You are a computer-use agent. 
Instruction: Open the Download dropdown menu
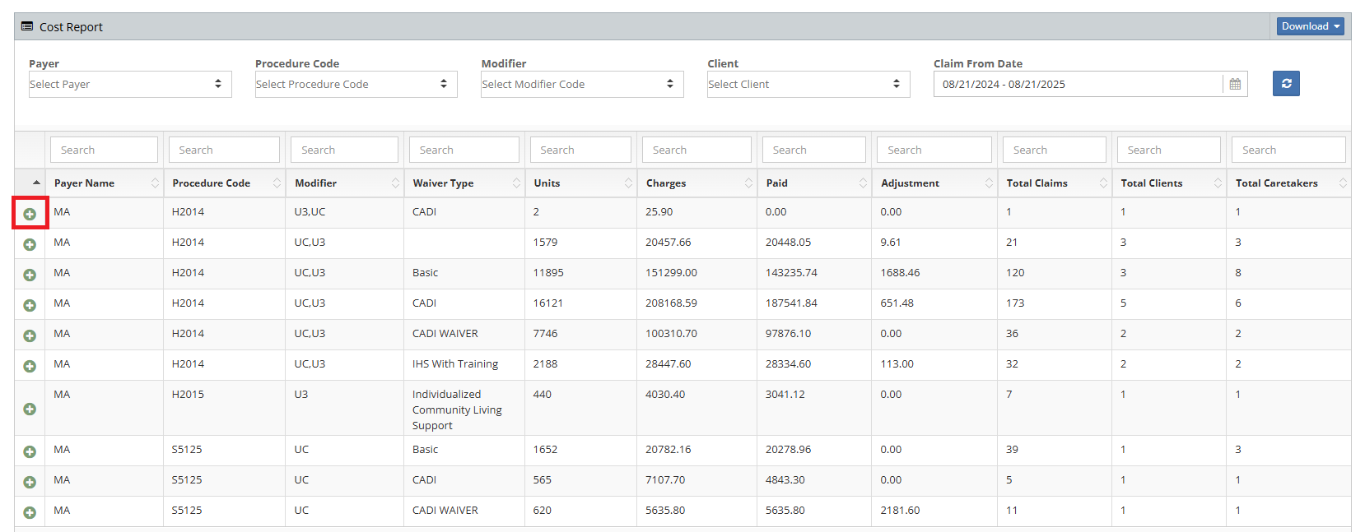tap(1311, 26)
